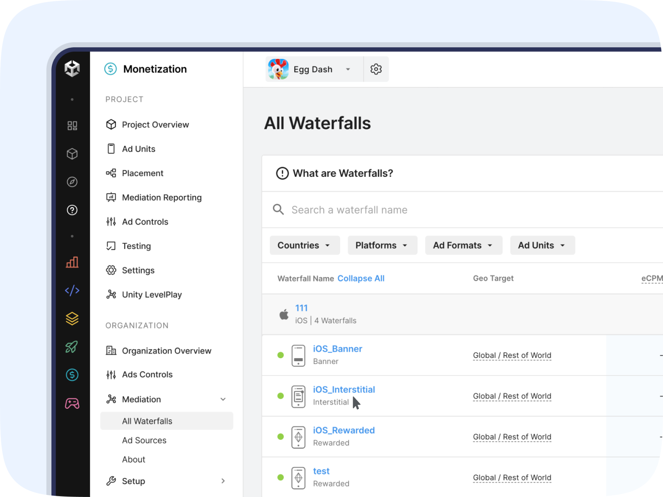663x497 pixels.
Task: Open the green rocket icon
Action: point(72,347)
